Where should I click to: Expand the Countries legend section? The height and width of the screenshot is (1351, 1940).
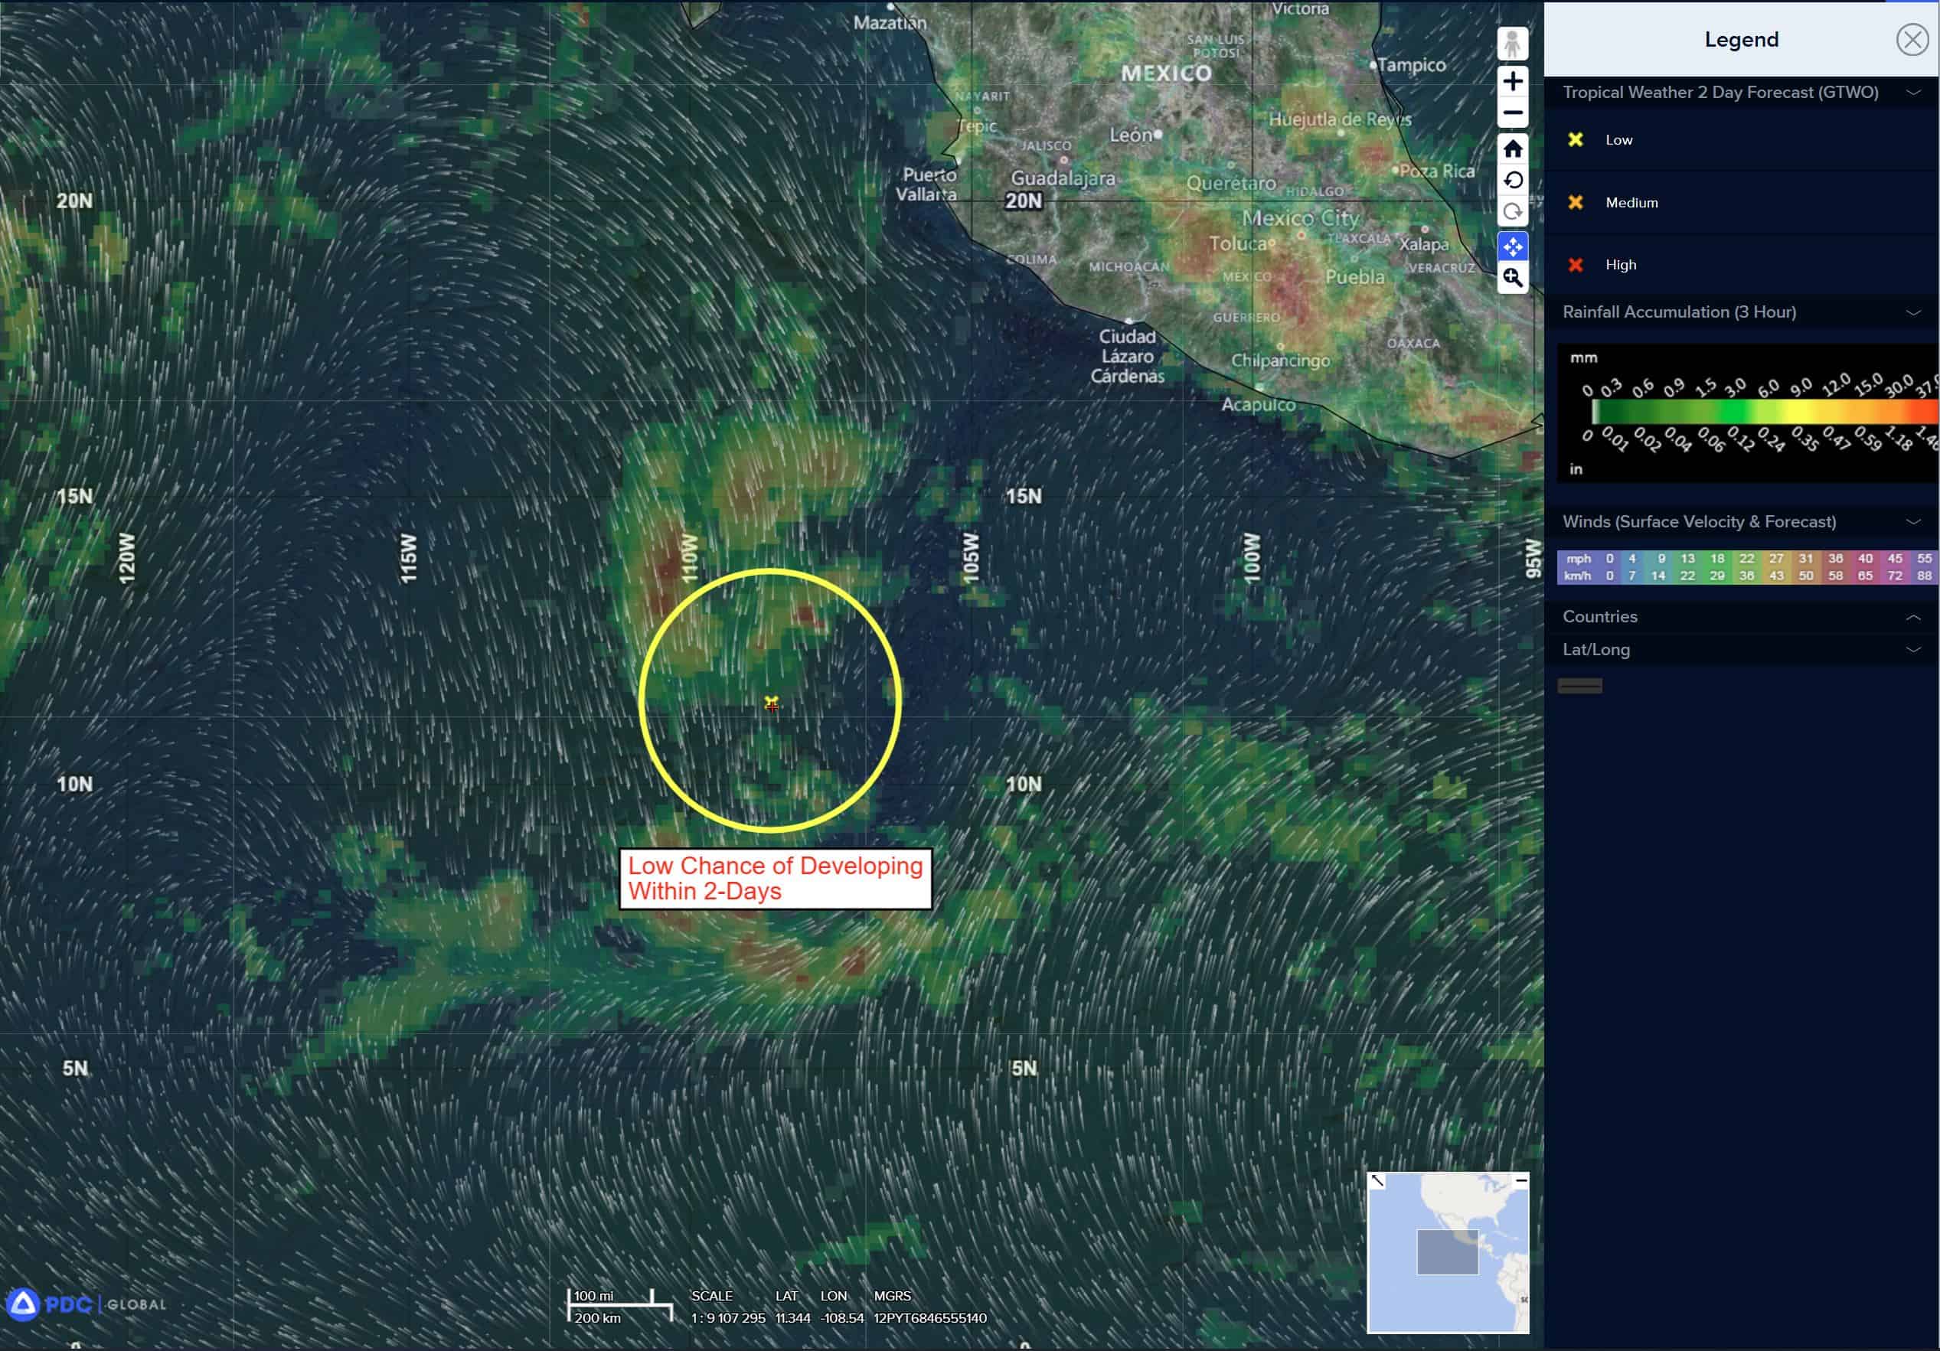(x=1913, y=618)
